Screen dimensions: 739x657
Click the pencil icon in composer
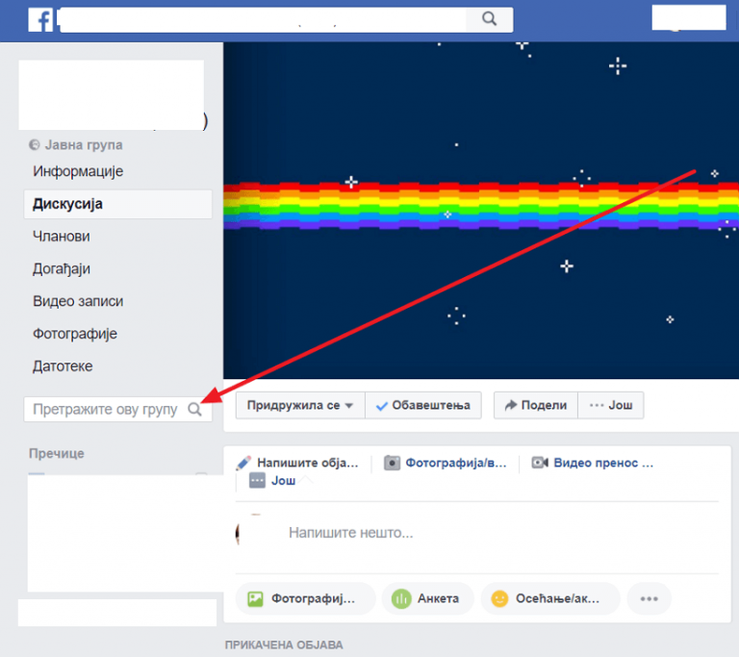click(243, 463)
